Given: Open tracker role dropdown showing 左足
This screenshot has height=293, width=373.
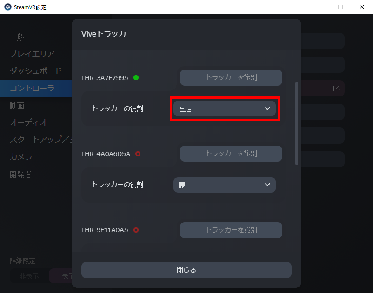Looking at the screenshot, I should pos(225,108).
